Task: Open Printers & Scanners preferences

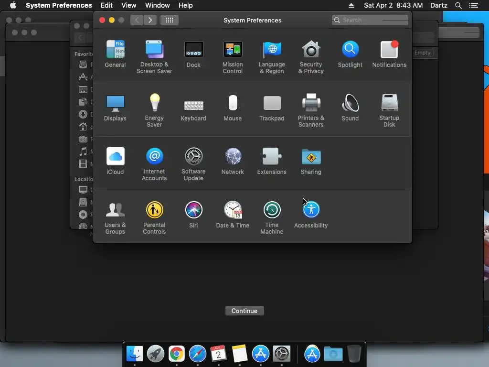Action: coord(311,110)
